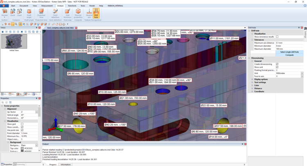Click Bottom color swatch
The height and width of the screenshot is (166, 307).
[22, 151]
